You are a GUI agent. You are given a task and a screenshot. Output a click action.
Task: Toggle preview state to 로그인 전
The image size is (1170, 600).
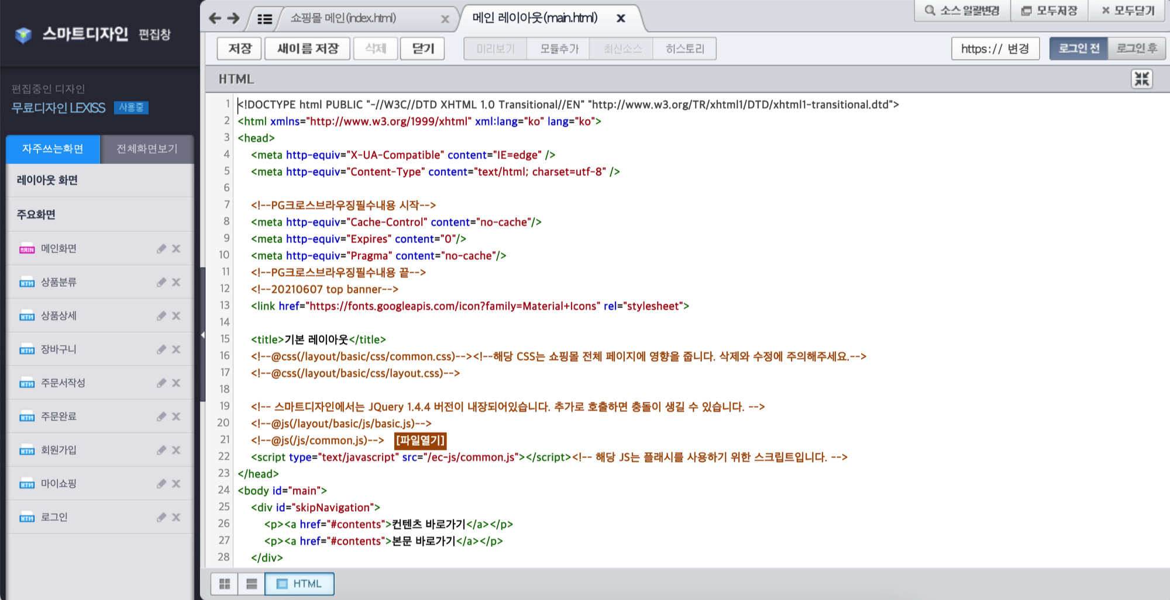coord(1079,48)
